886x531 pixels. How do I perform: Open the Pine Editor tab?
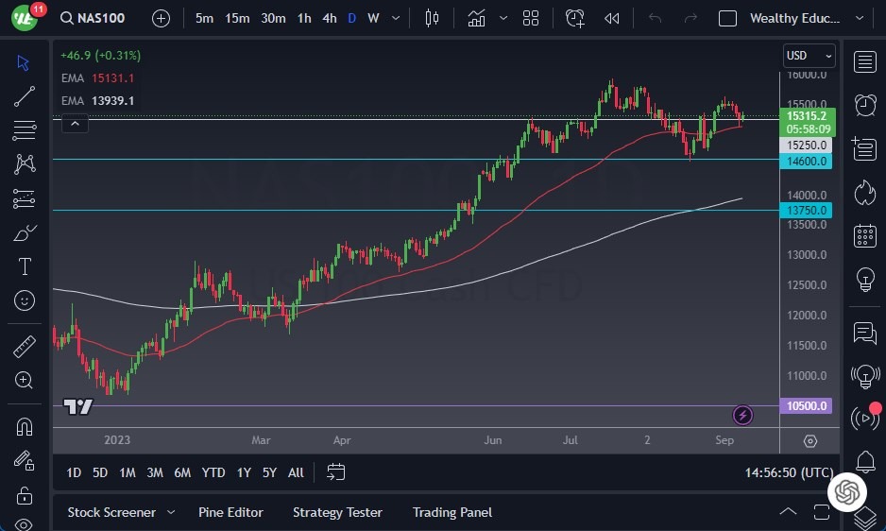(230, 512)
